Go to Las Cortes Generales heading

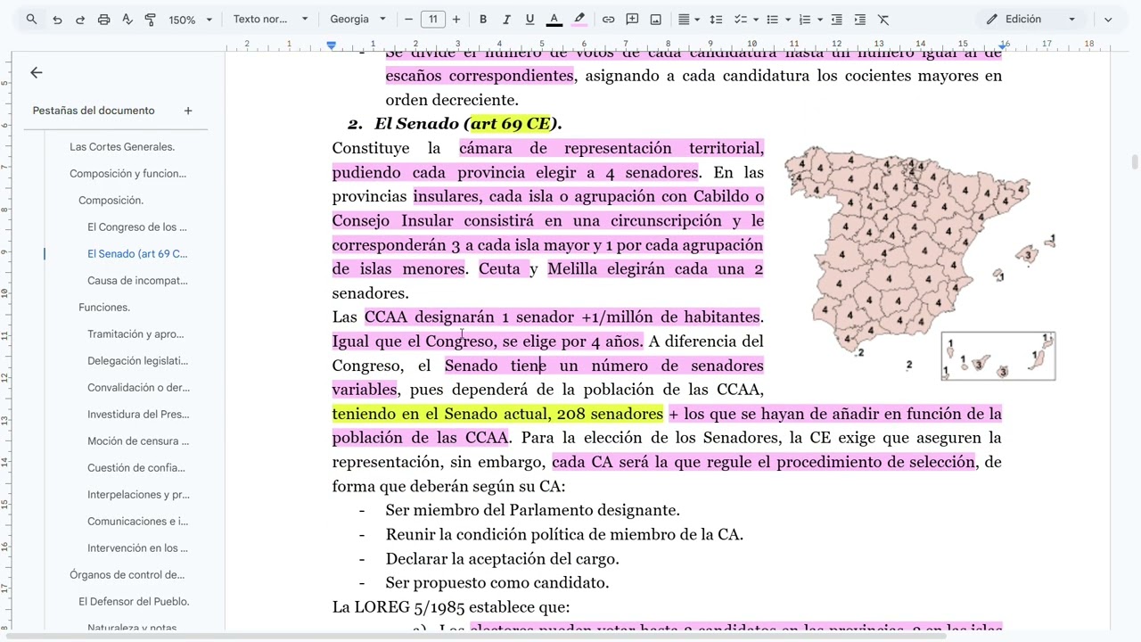122,147
